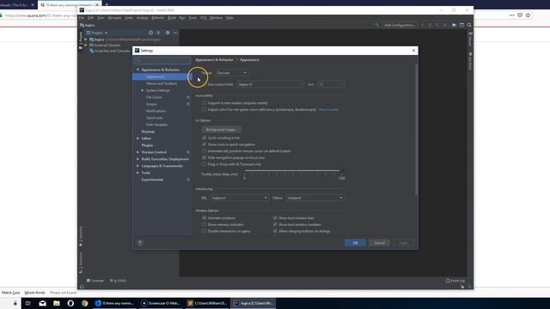This screenshot has width=550, height=309.
Task: Click the copy icon next to File Colors
Action: click(188, 97)
